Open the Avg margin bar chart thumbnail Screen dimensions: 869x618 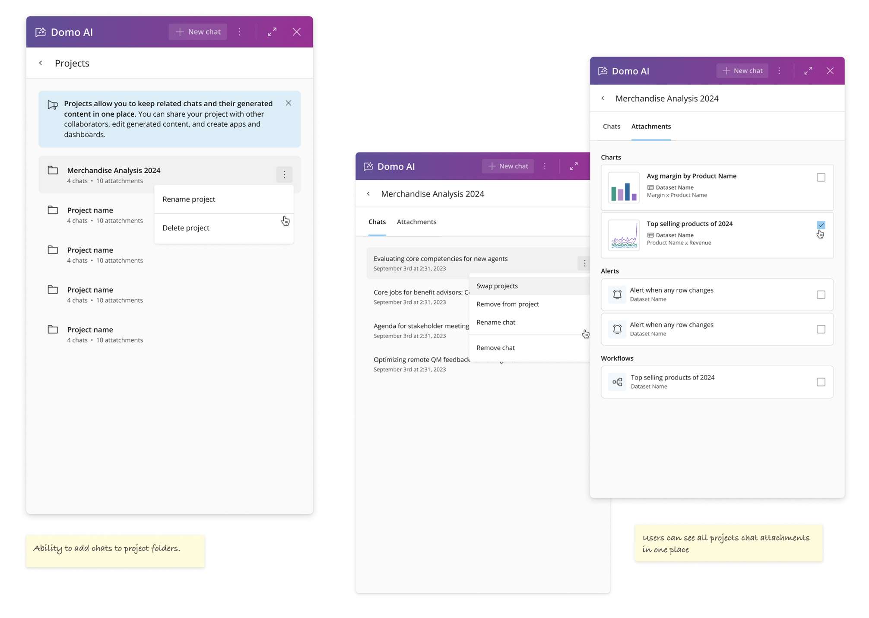[x=624, y=187]
